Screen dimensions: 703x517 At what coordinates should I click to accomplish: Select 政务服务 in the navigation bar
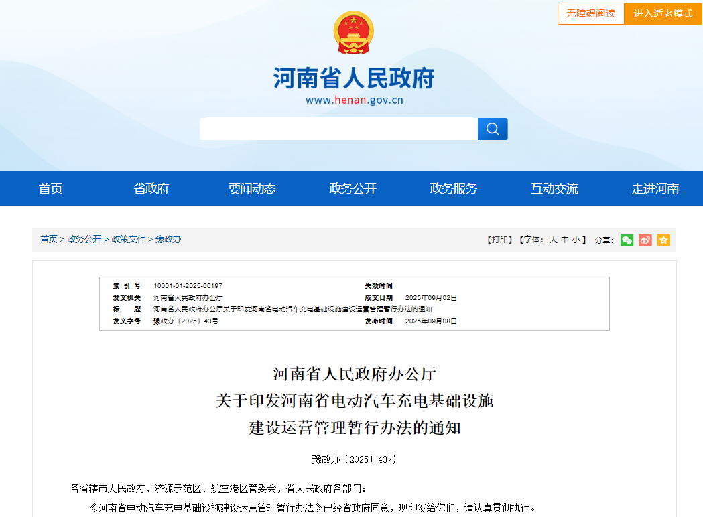(x=454, y=189)
